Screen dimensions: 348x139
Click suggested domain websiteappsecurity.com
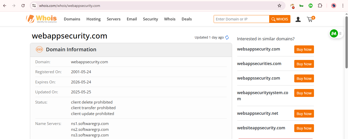coord(261,128)
